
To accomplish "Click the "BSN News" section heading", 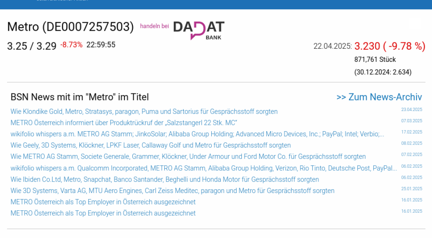I will point(80,97).
